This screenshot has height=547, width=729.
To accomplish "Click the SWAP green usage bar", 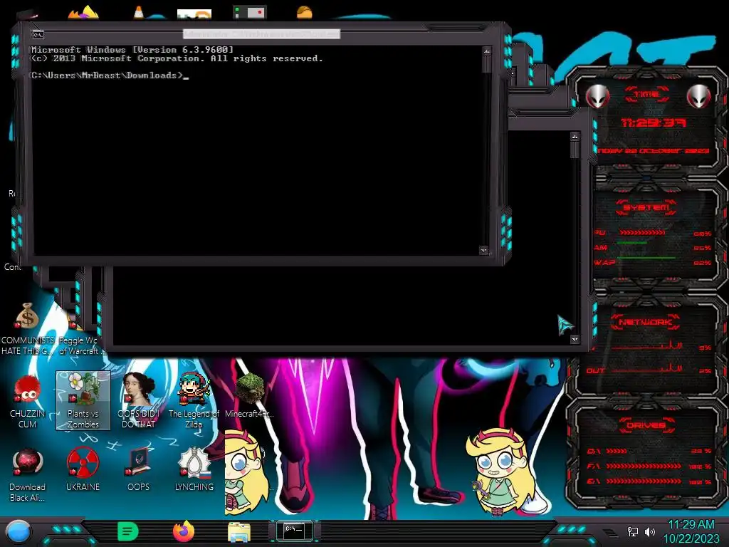I will pos(646,257).
